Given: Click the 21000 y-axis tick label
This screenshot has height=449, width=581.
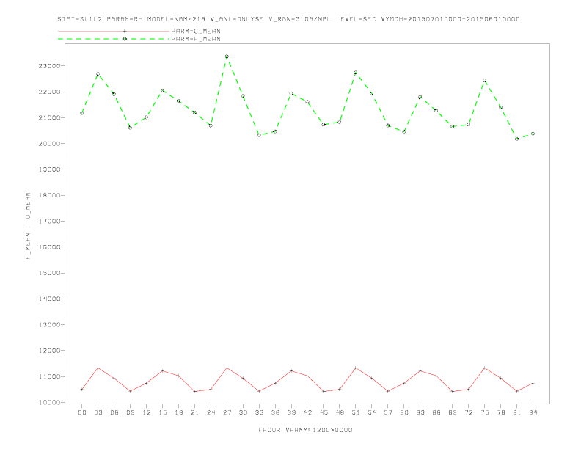Looking at the screenshot, I should pyautogui.click(x=50, y=118).
